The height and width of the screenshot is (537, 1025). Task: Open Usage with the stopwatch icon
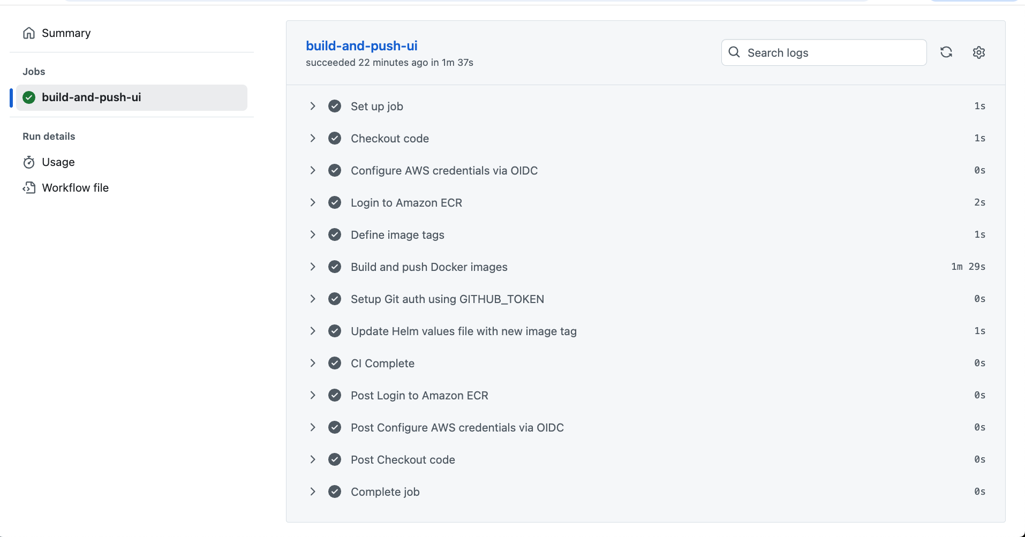[29, 162]
